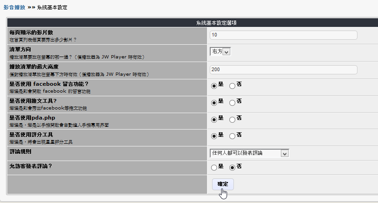Image resolution: width=378 pixels, height=203 pixels.
Task: Select 是 for 是否使用pda.php
Action: (x=214, y=120)
